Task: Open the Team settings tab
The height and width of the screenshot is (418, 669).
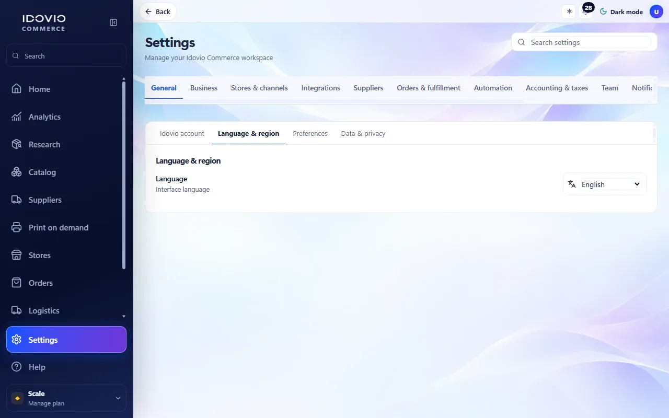Action: (x=610, y=88)
